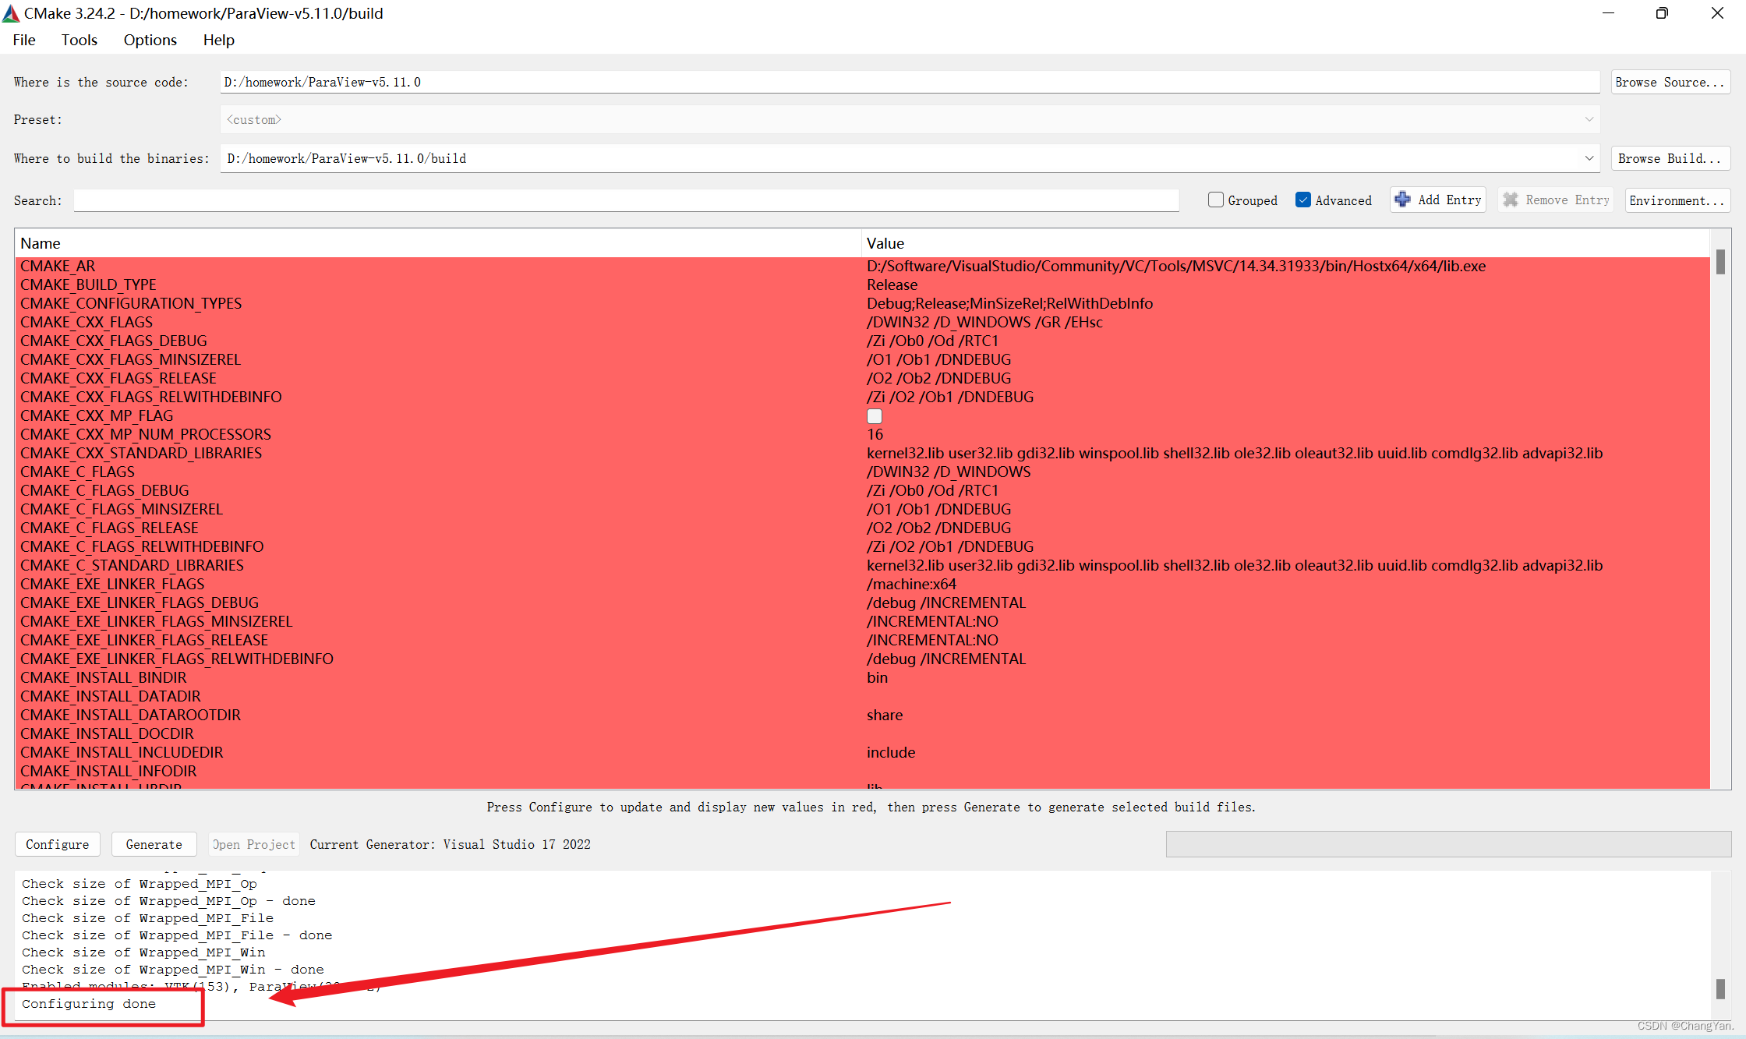Screen dimensions: 1746x1039
Task: Select the CMAKE_CXX_FLAGS entry name
Action: (x=87, y=322)
